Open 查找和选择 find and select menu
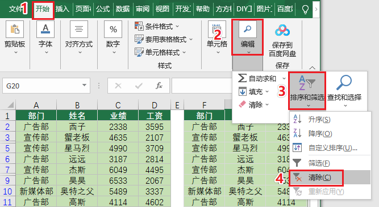This screenshot has width=379, height=207. click(344, 91)
